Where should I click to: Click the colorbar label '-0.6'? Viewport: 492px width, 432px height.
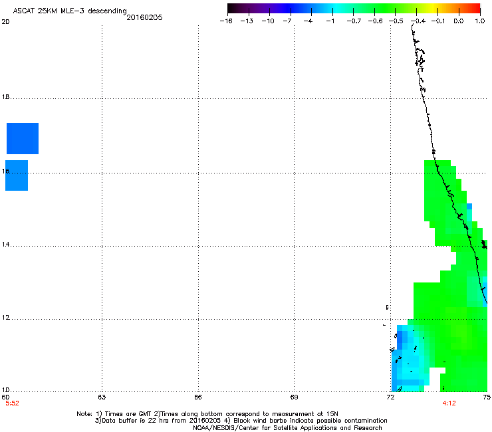[375, 21]
